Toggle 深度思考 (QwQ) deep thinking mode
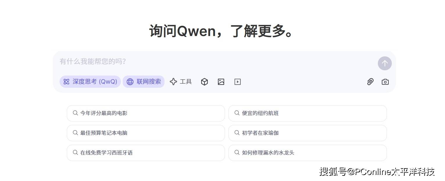The image size is (445, 181). [90, 82]
